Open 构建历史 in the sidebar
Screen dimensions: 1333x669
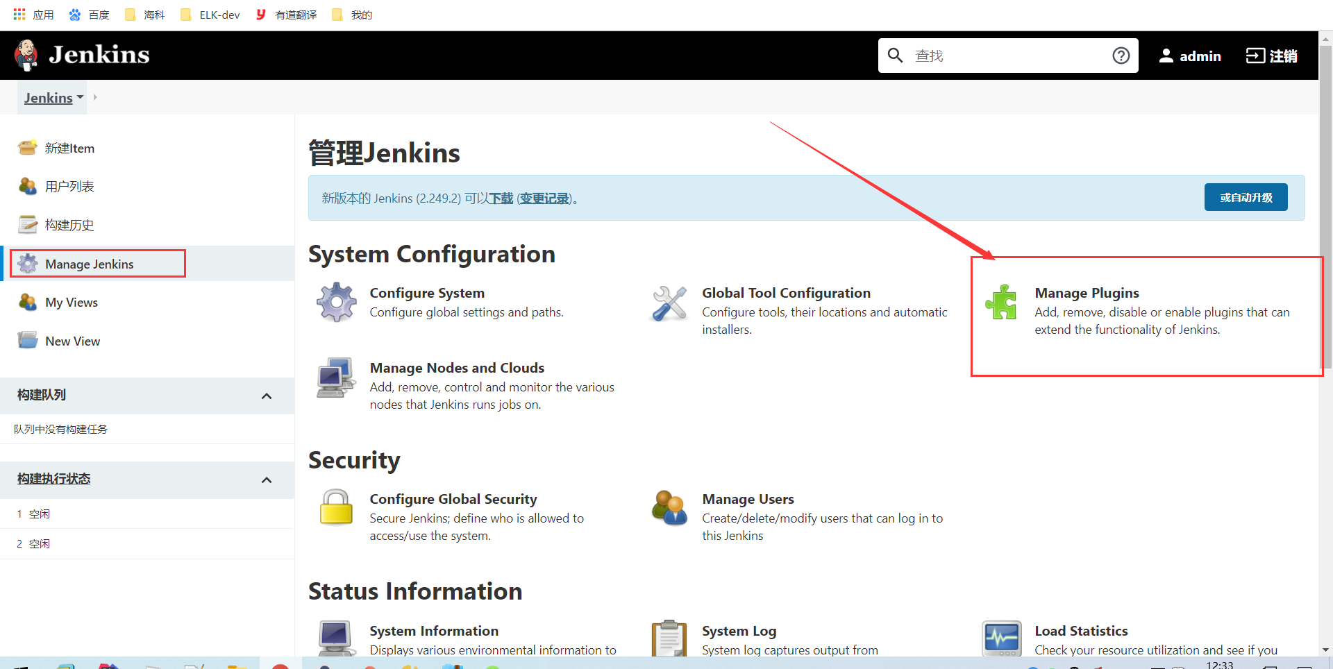point(69,225)
